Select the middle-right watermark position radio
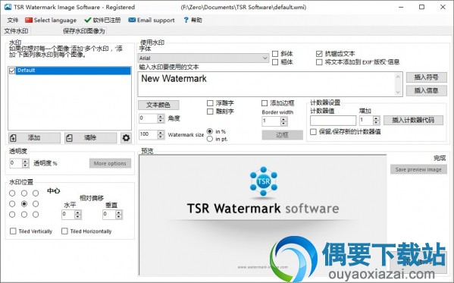Viewport: 454px width, 283px height. (x=36, y=204)
